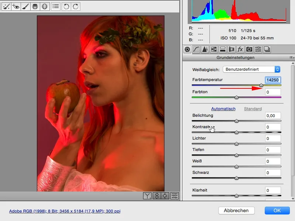The height and width of the screenshot is (221, 295).
Task: Confirm with the OK button
Action: pyautogui.click(x=277, y=210)
